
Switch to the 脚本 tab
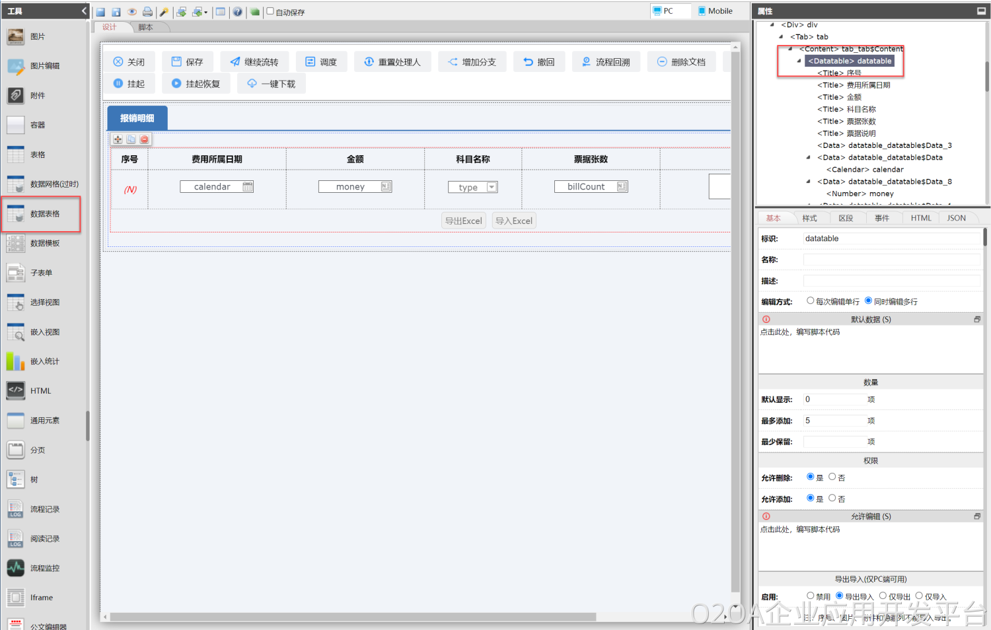145,27
